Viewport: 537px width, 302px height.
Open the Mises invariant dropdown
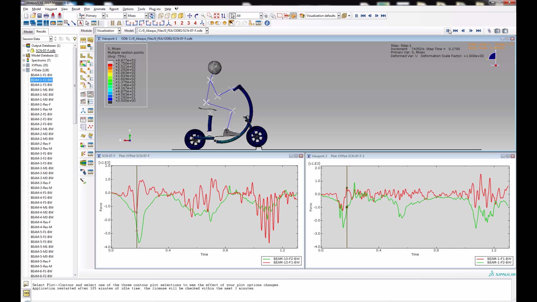(x=137, y=16)
